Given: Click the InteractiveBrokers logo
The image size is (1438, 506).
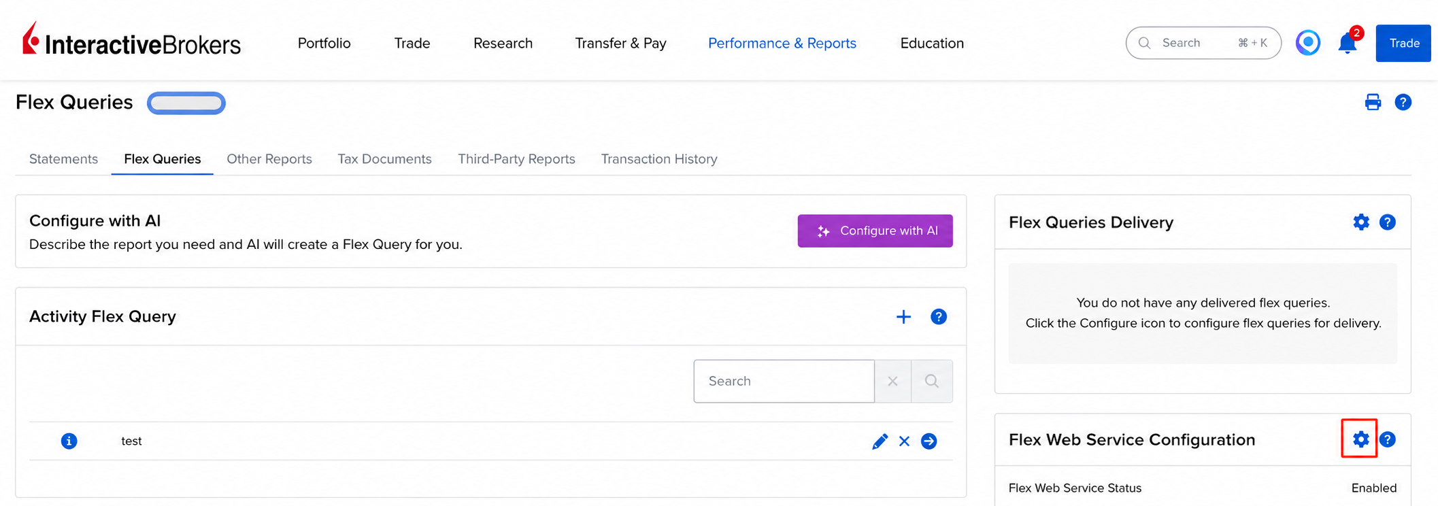Looking at the screenshot, I should click(x=131, y=40).
